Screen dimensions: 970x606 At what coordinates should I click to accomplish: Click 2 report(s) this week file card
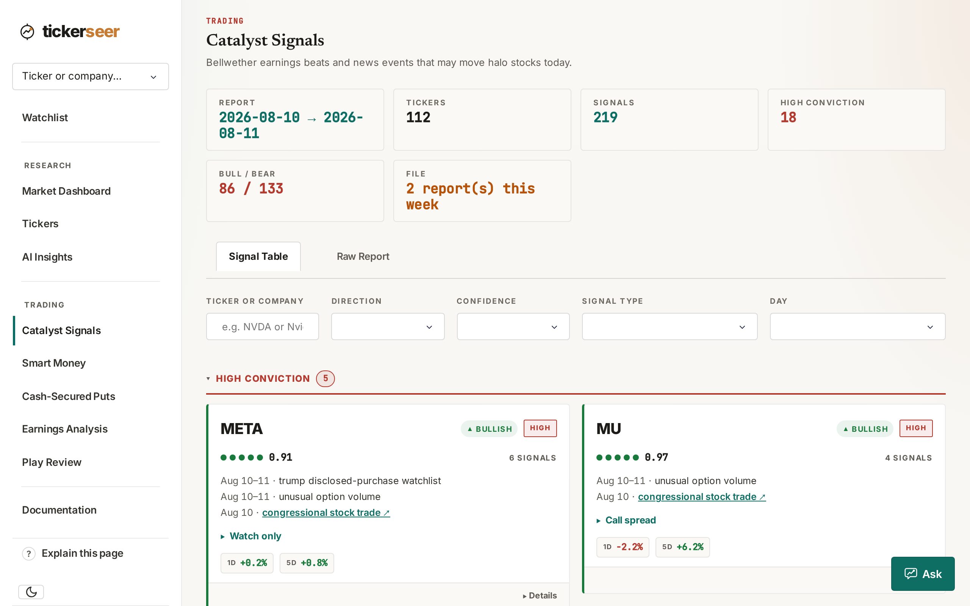482,191
